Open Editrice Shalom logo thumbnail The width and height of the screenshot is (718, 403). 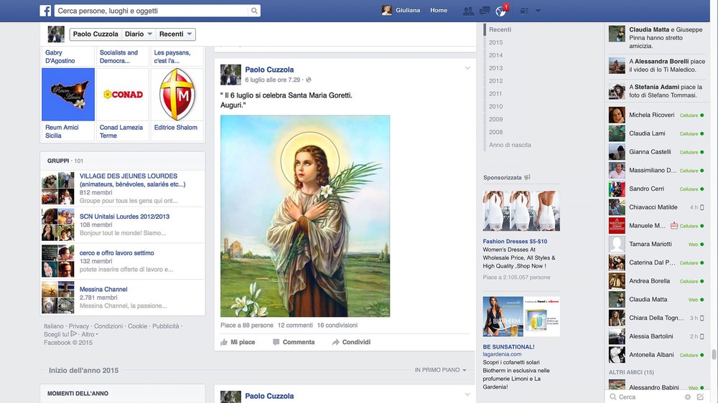177,95
